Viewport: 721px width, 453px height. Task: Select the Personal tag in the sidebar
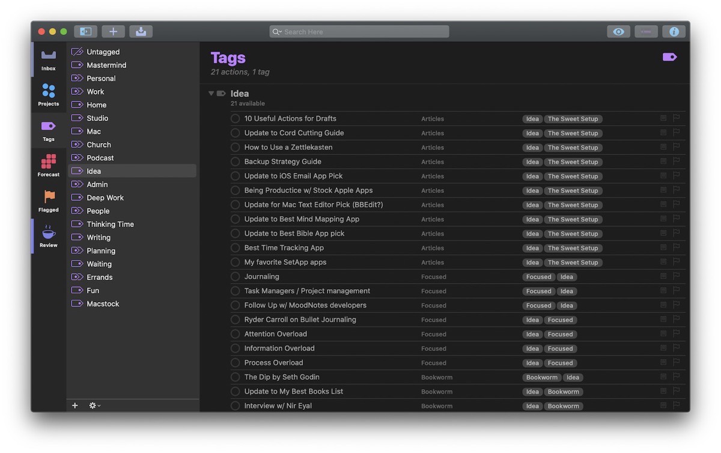pyautogui.click(x=132, y=78)
